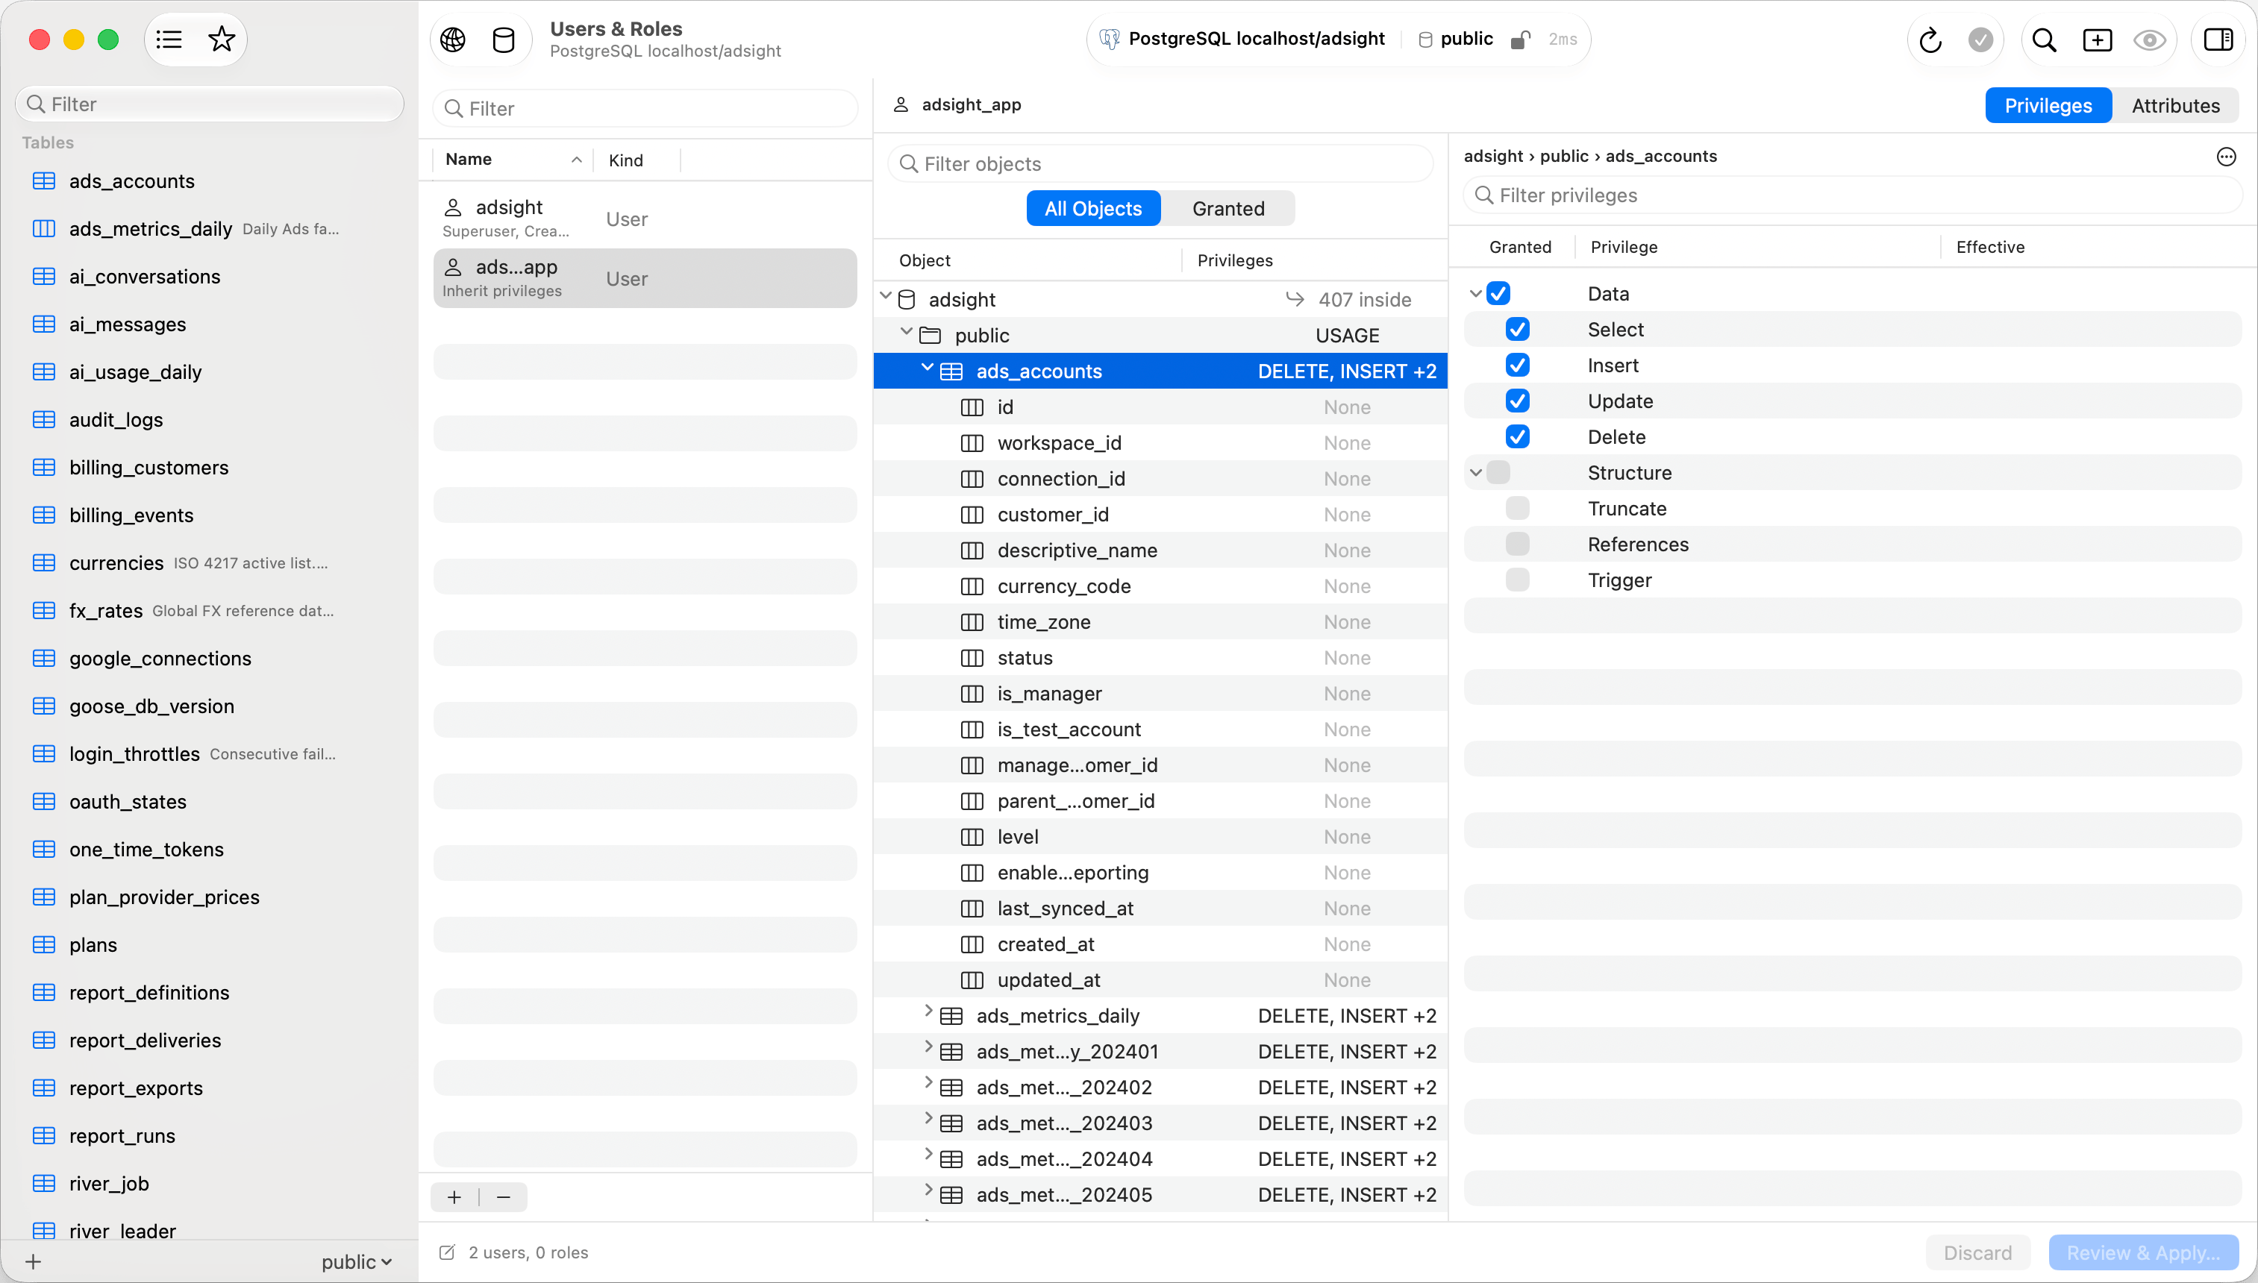Collapse the Structure privileges group
The height and width of the screenshot is (1283, 2258).
click(x=1475, y=472)
